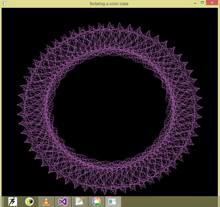This screenshot has width=220, height=207.
Task: Open Picasa photo manager from the taskbar
Action: pos(96,201)
